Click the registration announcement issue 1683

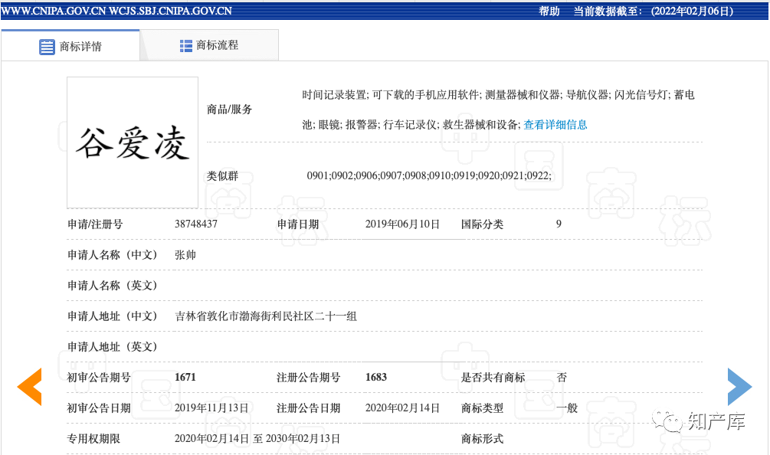coord(376,378)
